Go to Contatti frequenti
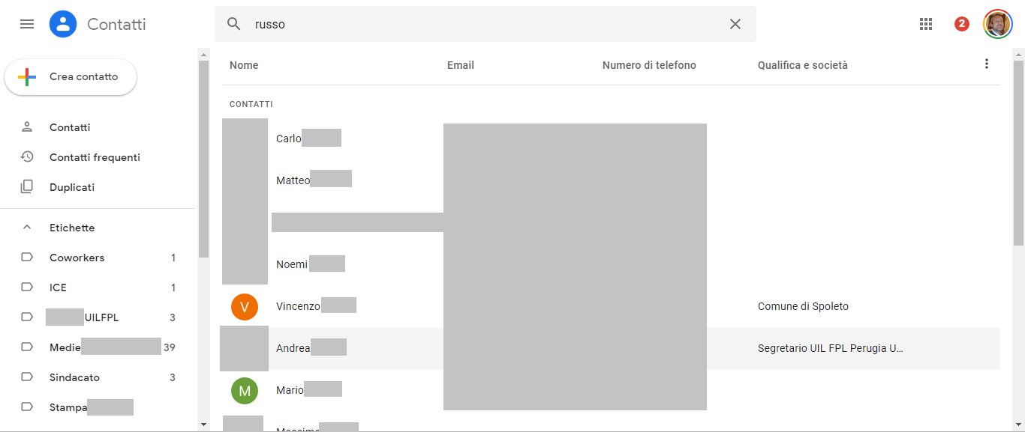Screen dimensions: 1025x432 (x=95, y=157)
